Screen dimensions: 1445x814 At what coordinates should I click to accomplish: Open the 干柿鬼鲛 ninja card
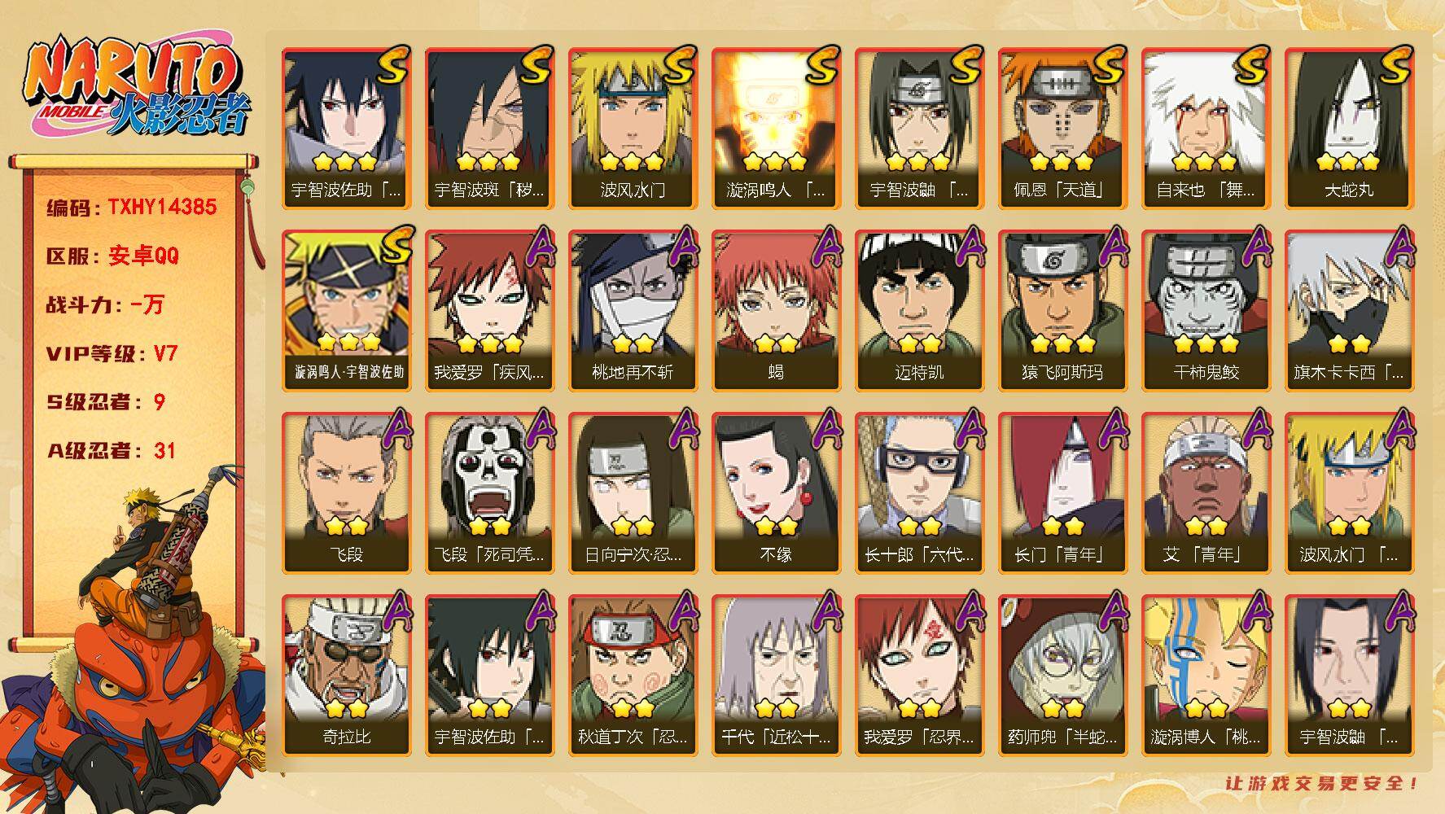click(x=1206, y=311)
